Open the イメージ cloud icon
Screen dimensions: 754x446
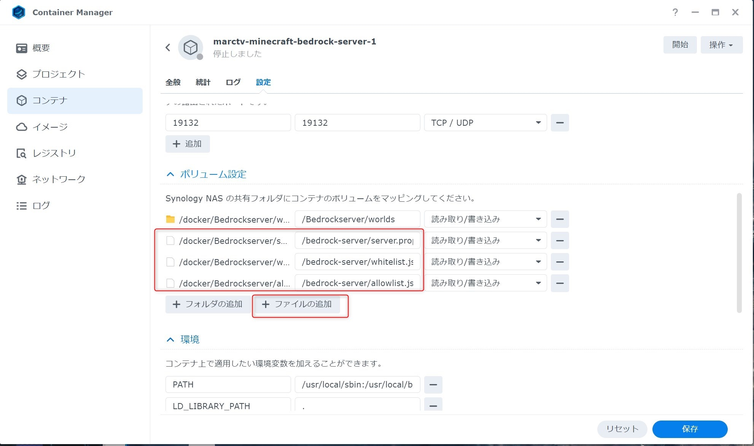pyautogui.click(x=21, y=127)
